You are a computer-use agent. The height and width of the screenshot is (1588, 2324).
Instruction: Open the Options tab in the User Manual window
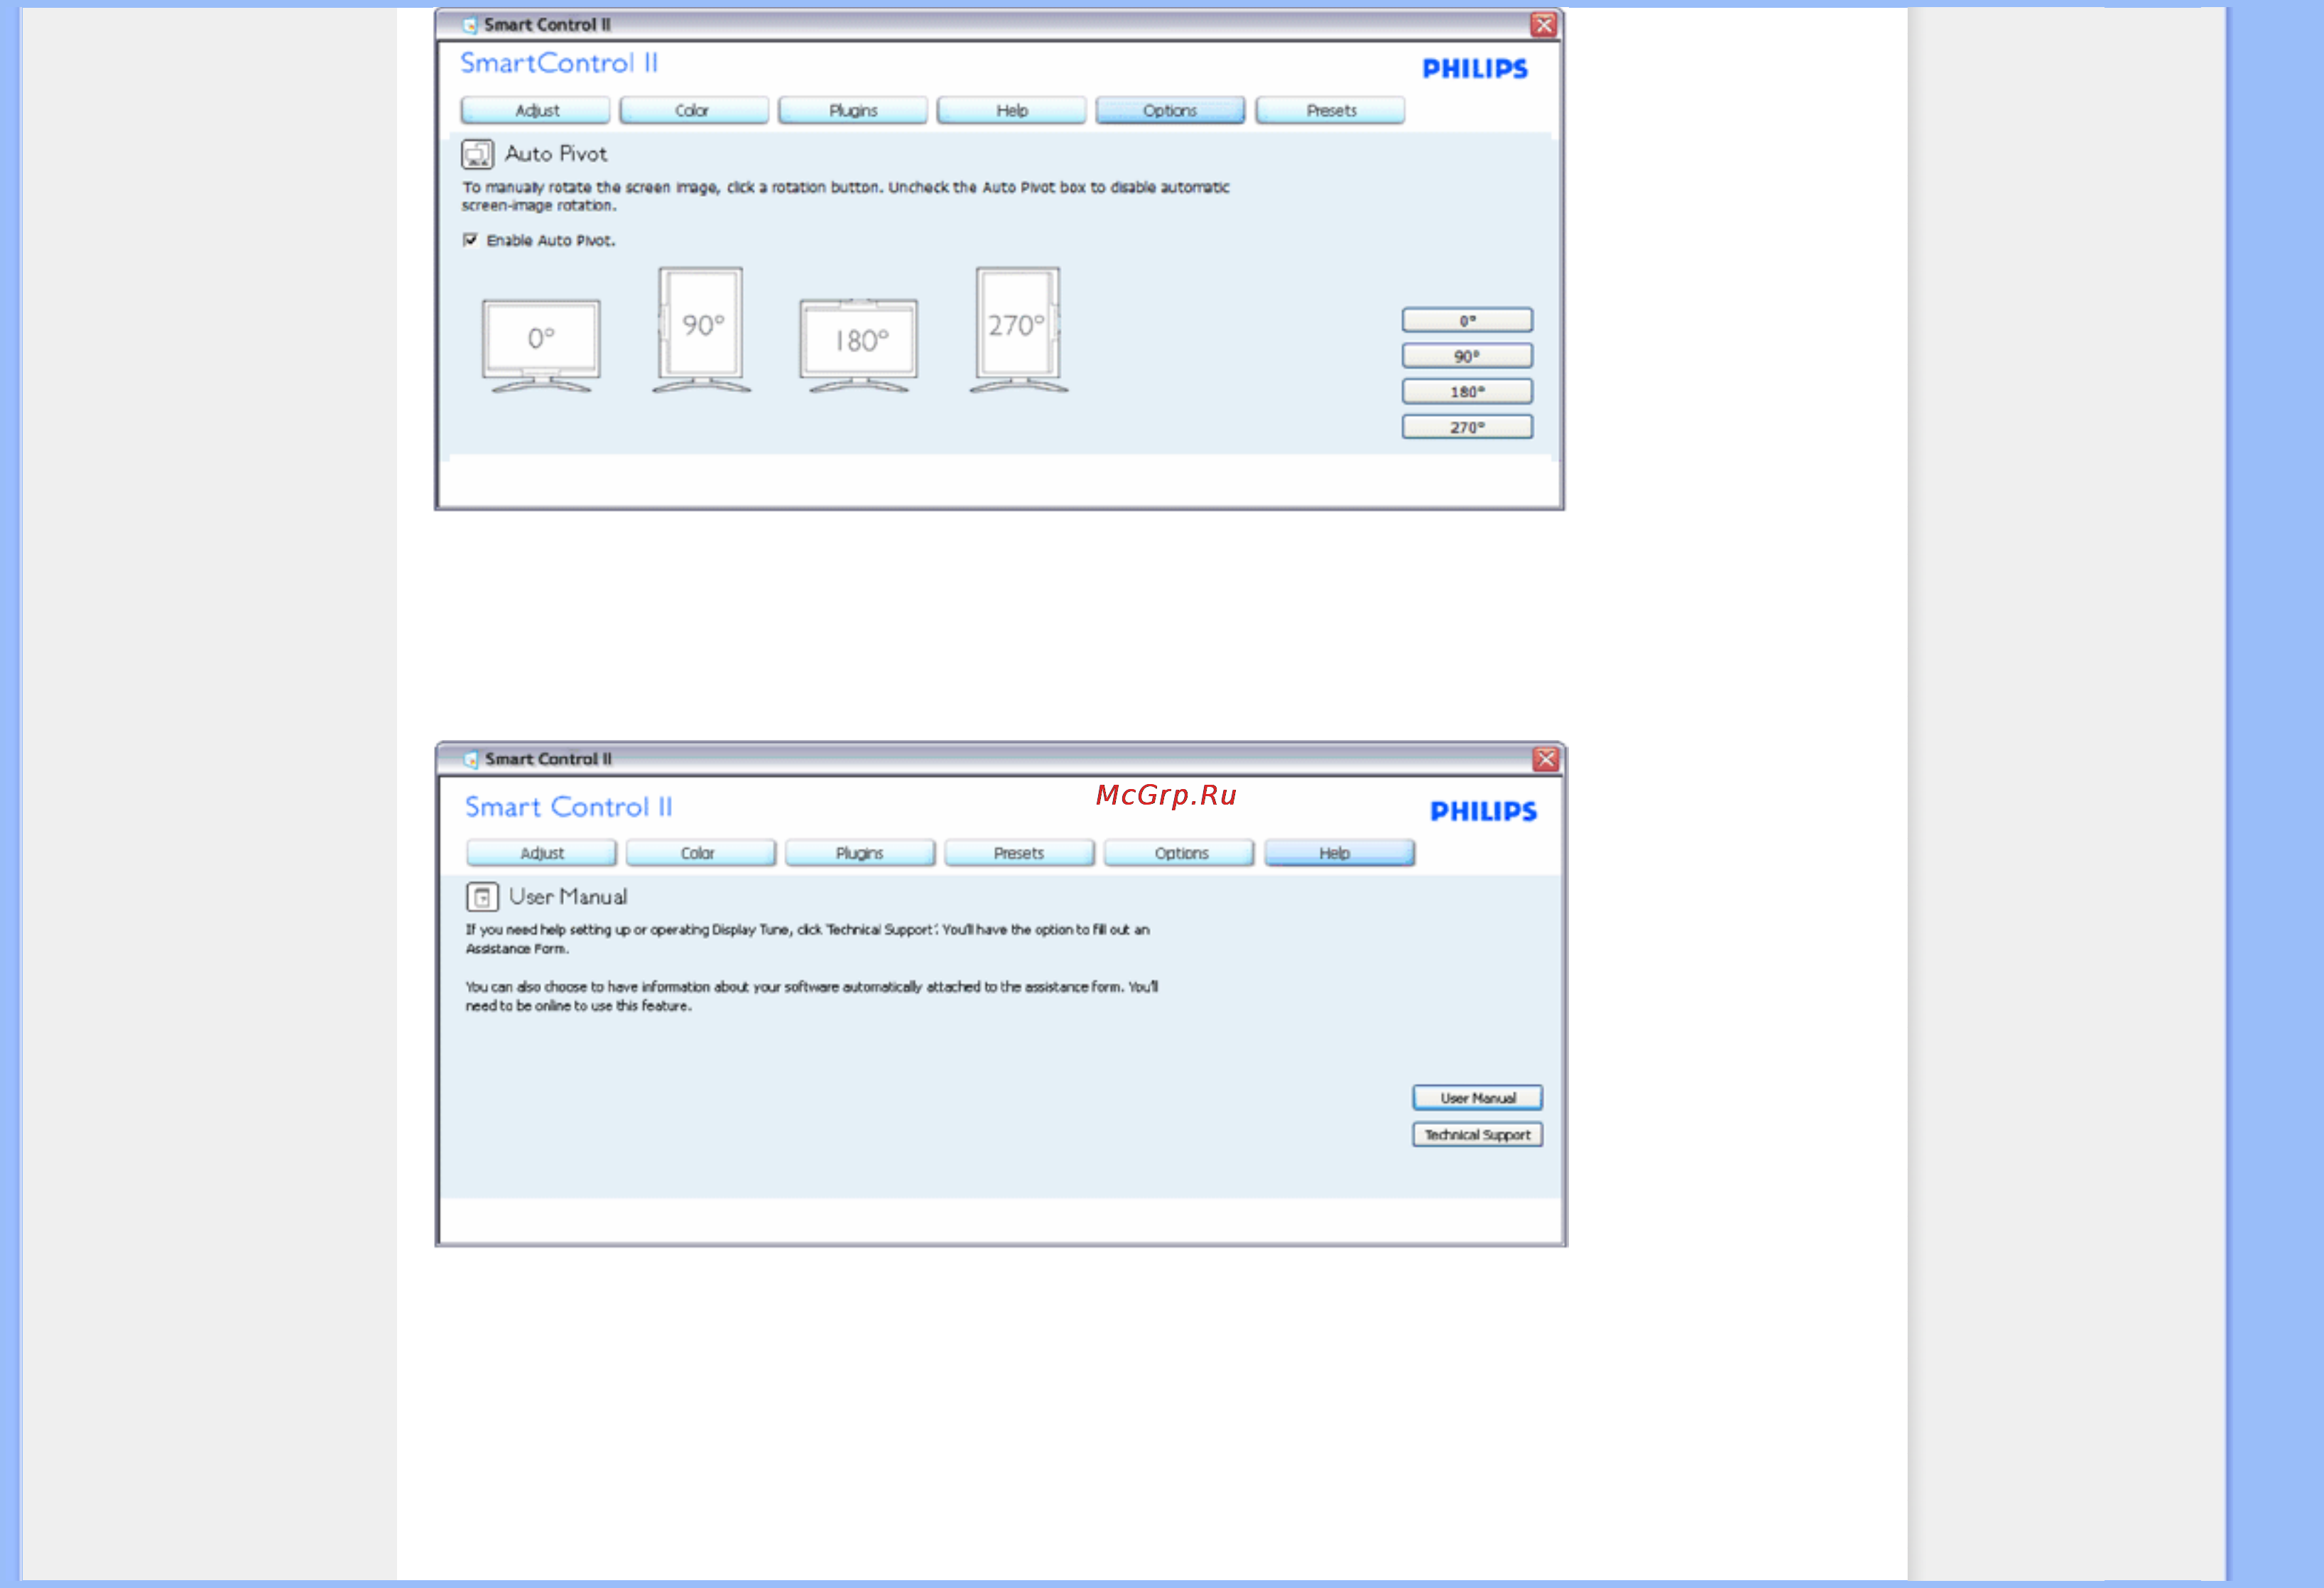point(1179,853)
